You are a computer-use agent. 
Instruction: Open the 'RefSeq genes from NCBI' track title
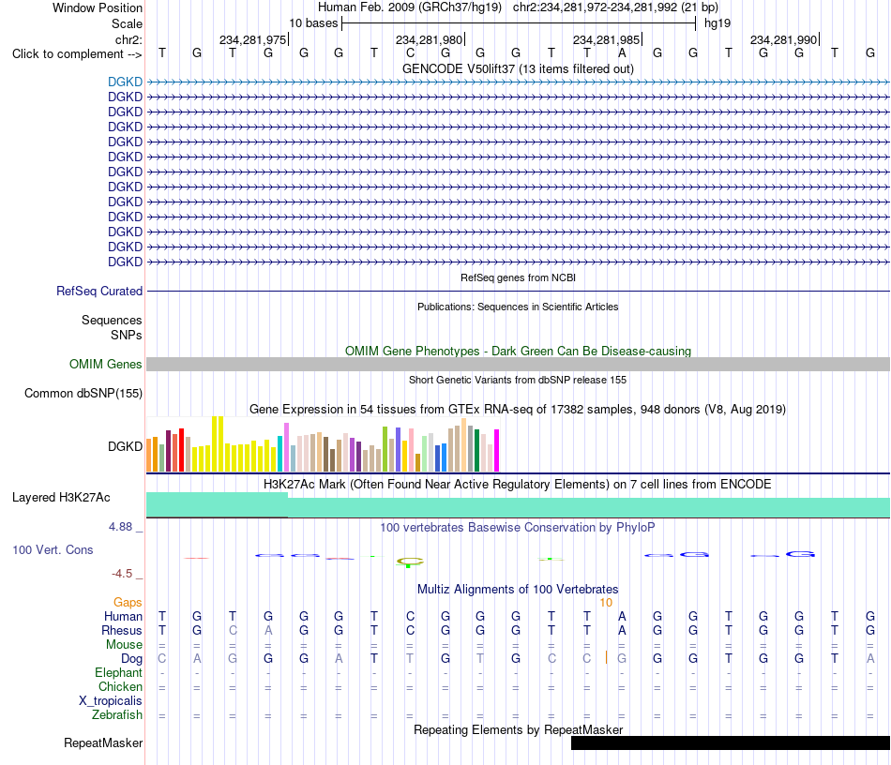(x=518, y=277)
